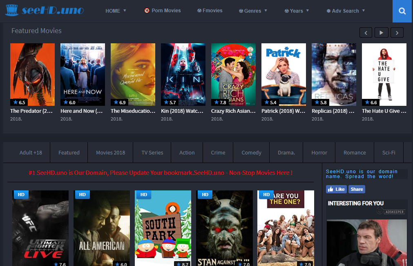Image resolution: width=413 pixels, height=266 pixels.
Task: Click the Featured Movies heading
Action: click(36, 31)
